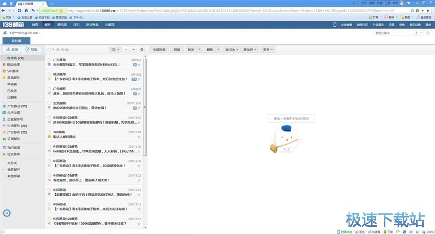Click the account avatar icon
Image resolution: width=435 pixels, height=235 pixels.
[x=5, y=33]
